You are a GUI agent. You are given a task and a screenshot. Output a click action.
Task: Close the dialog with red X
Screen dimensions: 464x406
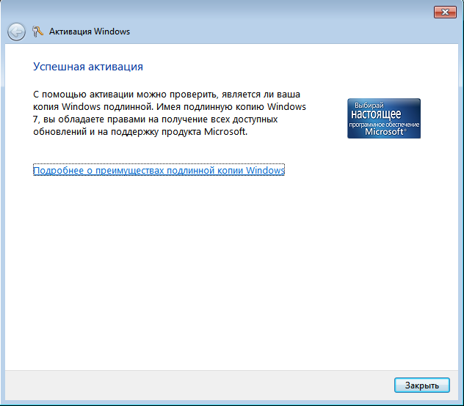(x=445, y=12)
